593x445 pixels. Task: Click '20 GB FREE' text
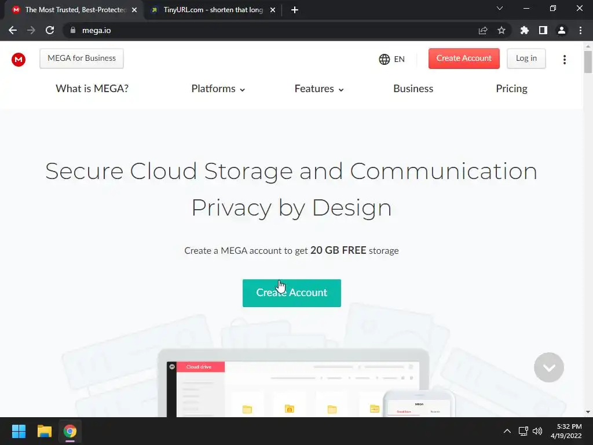(x=338, y=250)
